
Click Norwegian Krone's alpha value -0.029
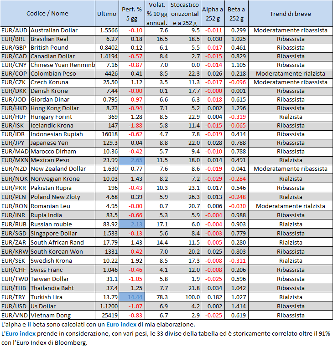click(213, 179)
